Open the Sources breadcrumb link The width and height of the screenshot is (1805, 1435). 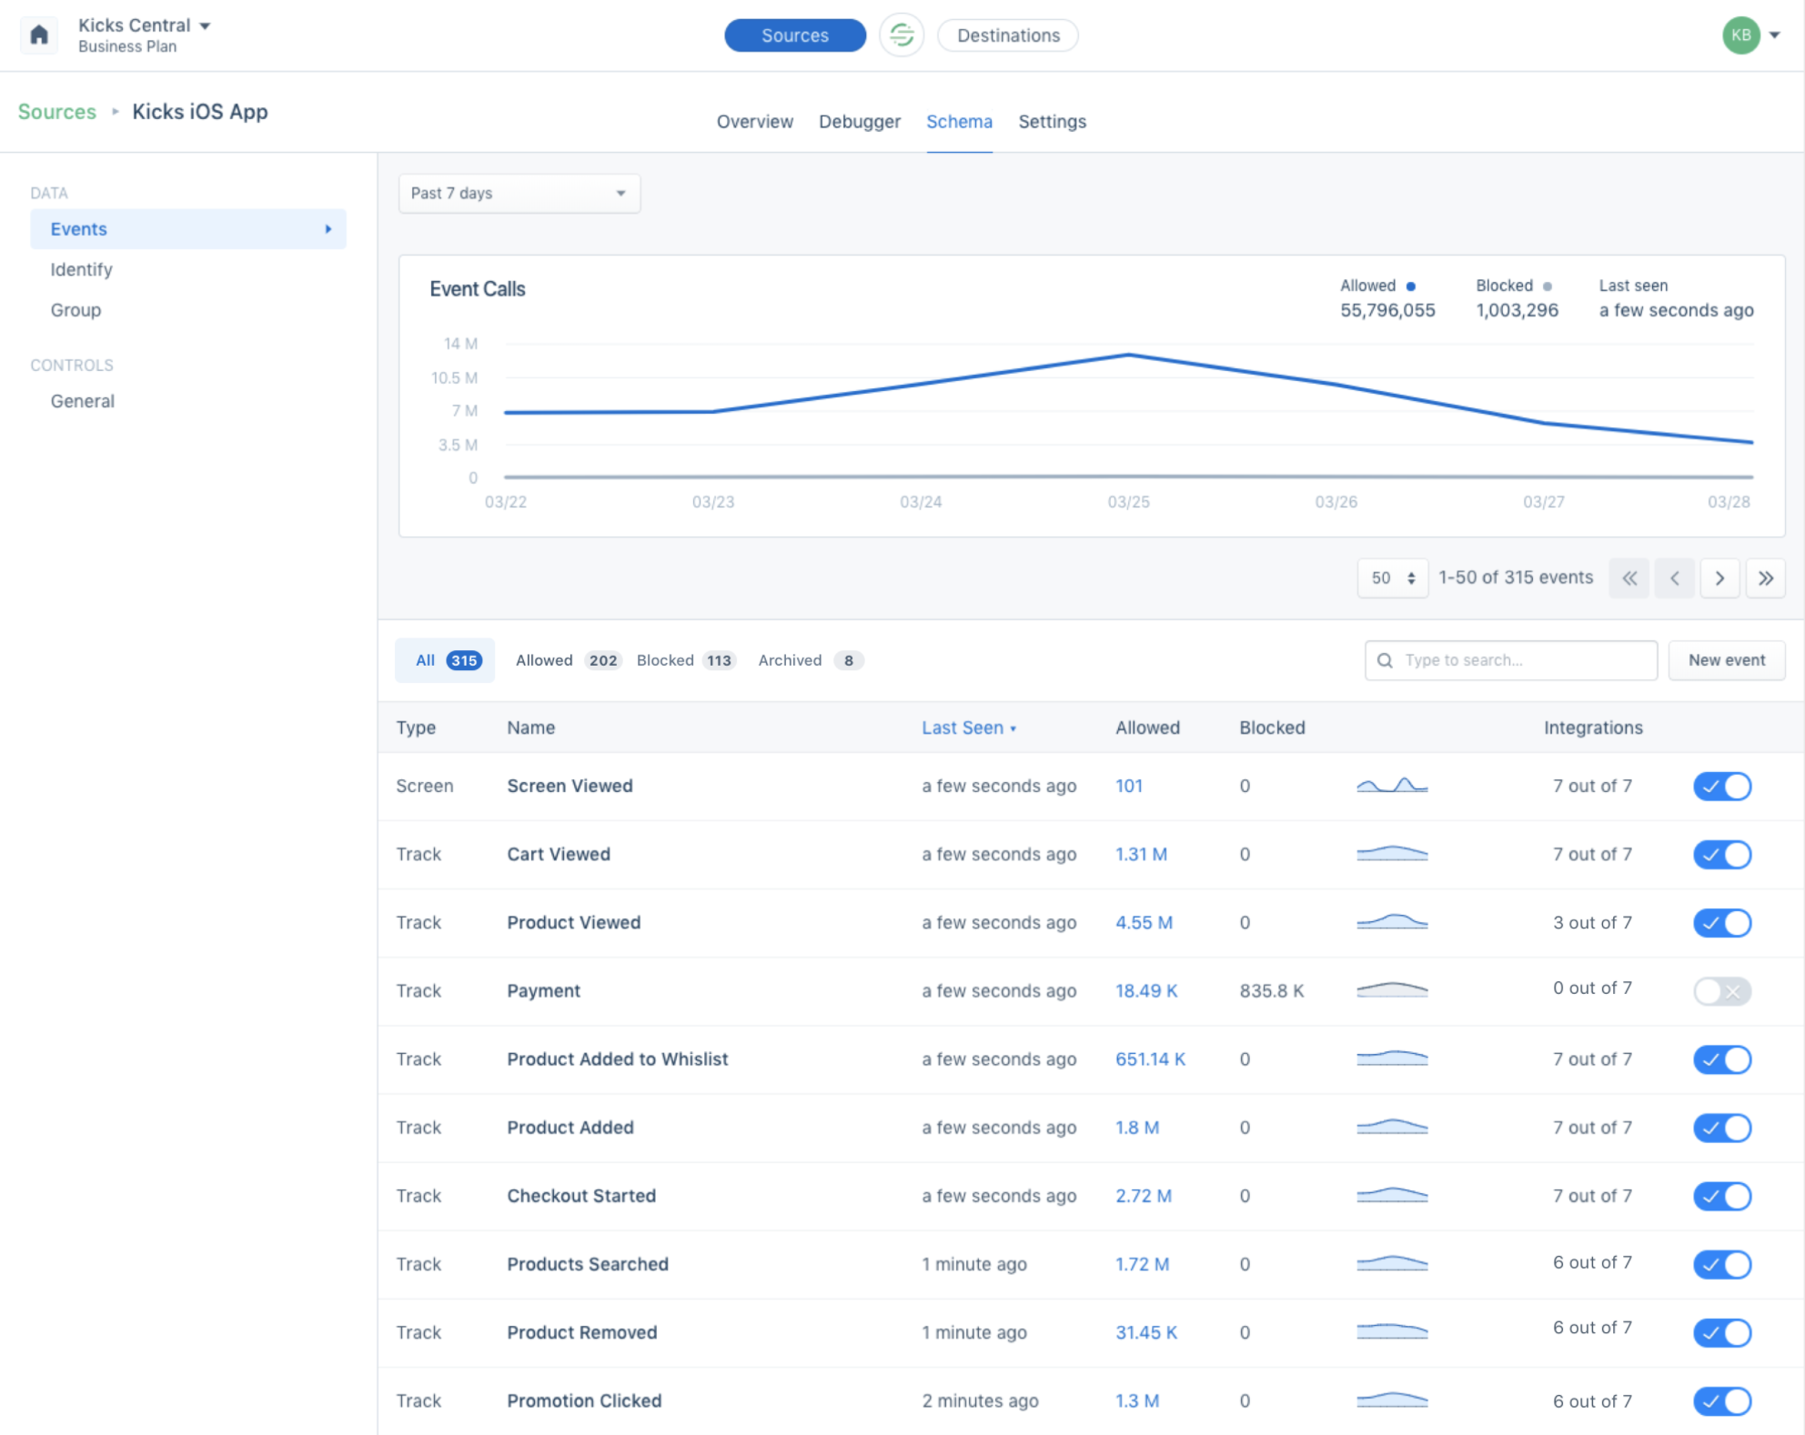[x=57, y=112]
